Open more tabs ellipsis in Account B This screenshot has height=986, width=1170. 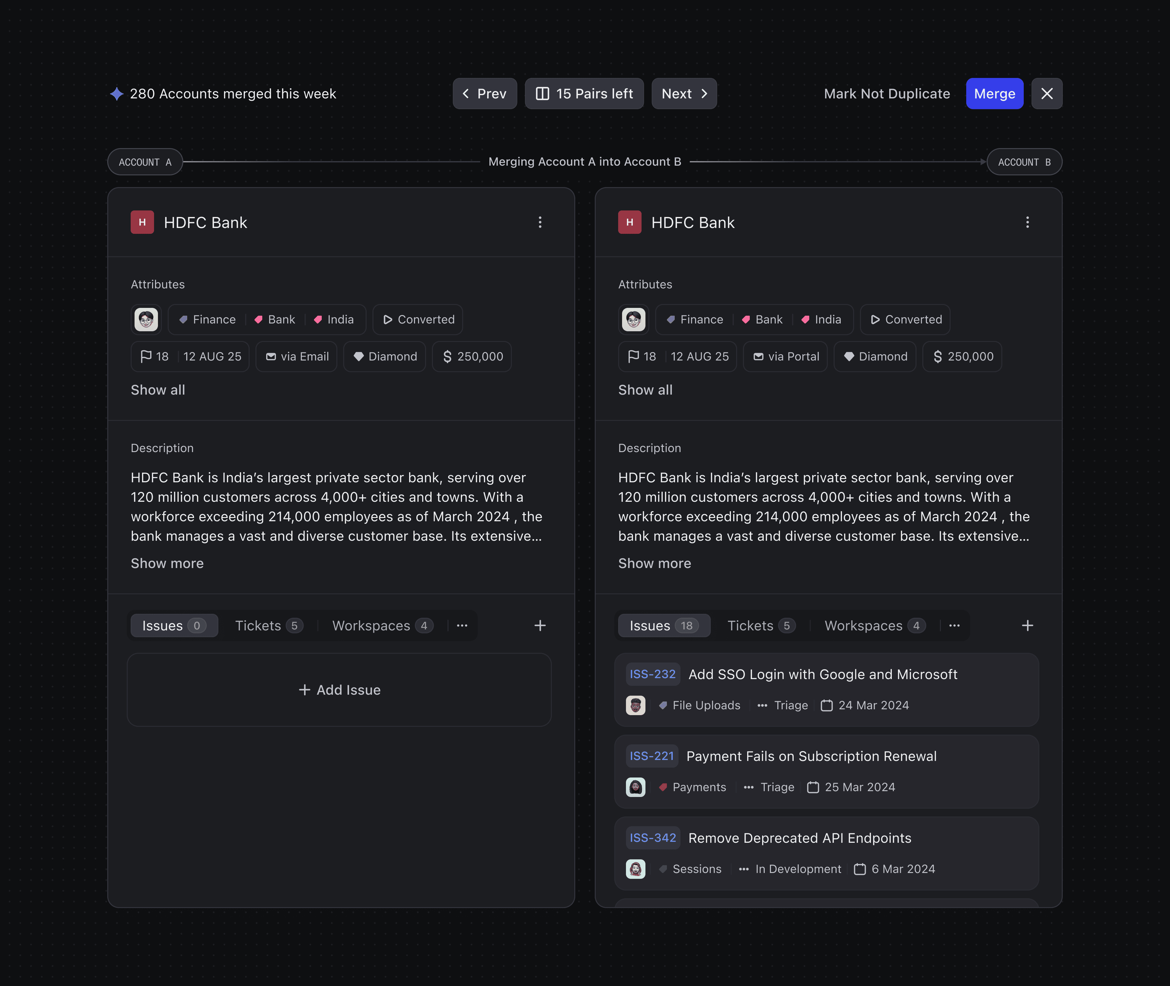tap(954, 626)
